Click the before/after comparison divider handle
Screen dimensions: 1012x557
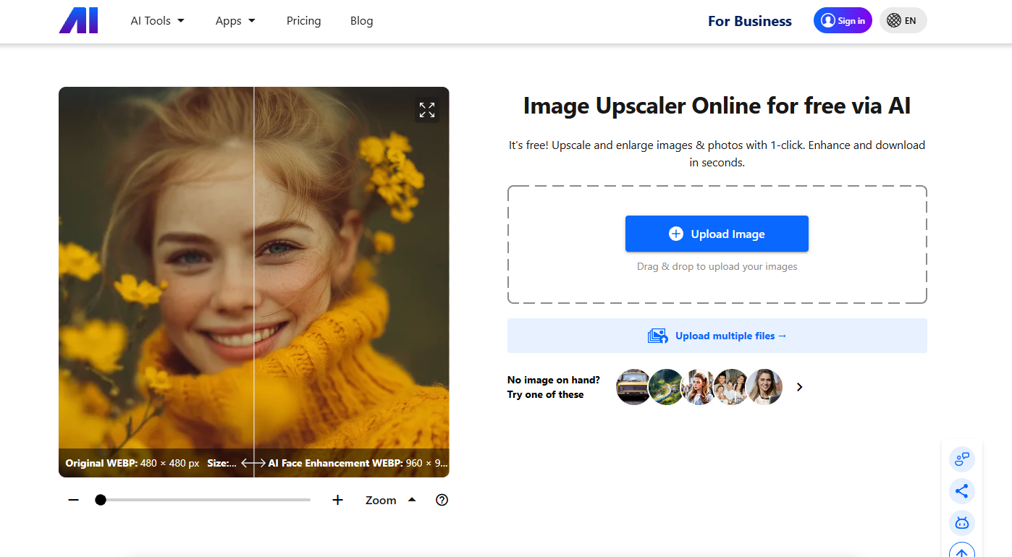(x=253, y=463)
